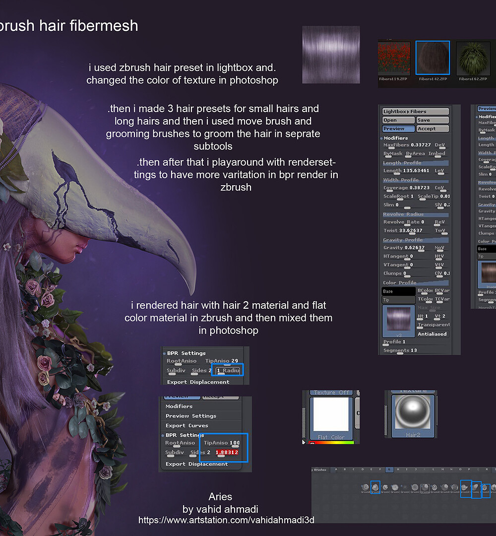Expand Export Curves section
The height and width of the screenshot is (536, 496).
187,426
